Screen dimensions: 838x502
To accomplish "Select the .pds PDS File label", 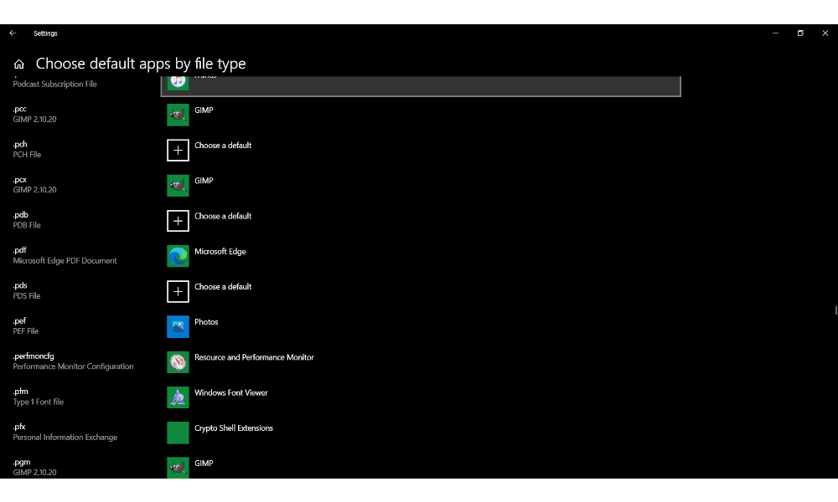I will point(27,291).
